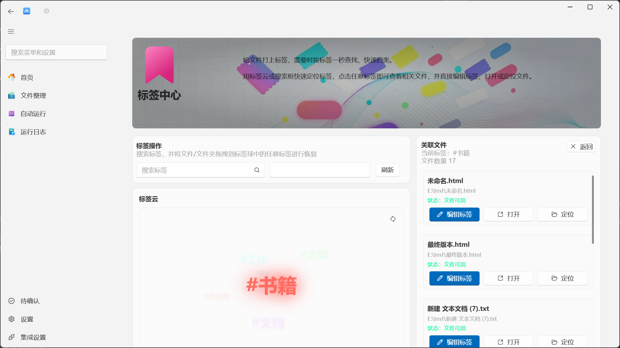
Task: Click the 刷新 refresh button
Action: [x=388, y=170]
